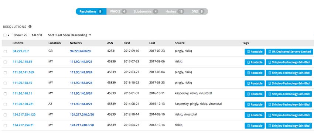Open Sort : Last Seen Descending dropdown
The height and width of the screenshot is (137, 314).
(x=69, y=35)
